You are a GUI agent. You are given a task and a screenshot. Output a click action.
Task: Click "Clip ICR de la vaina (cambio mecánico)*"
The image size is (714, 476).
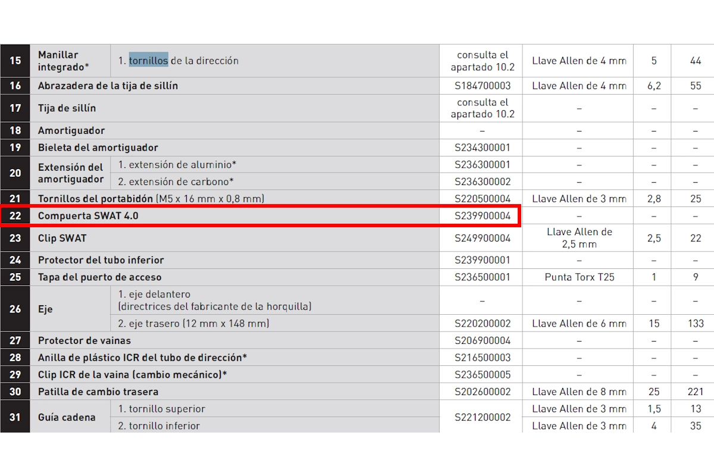pyautogui.click(x=133, y=375)
